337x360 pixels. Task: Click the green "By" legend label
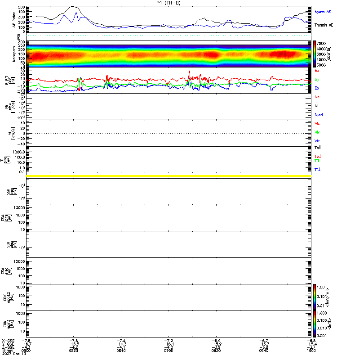pos(317,80)
